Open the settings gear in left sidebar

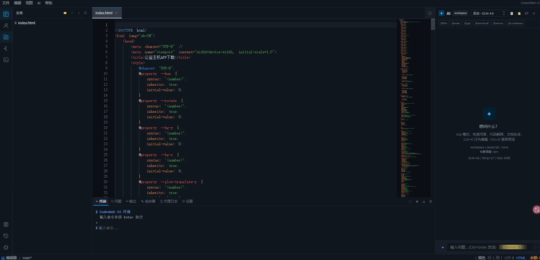tap(6, 247)
